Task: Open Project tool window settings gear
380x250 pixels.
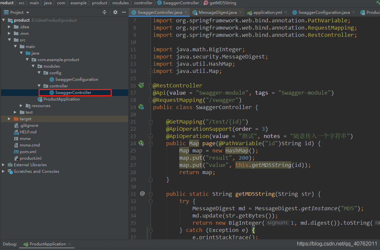Action: pyautogui.click(x=115, y=12)
